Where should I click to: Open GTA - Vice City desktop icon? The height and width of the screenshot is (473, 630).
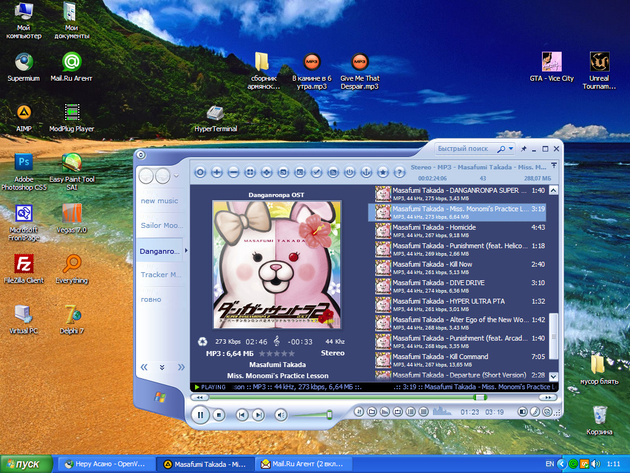click(552, 67)
